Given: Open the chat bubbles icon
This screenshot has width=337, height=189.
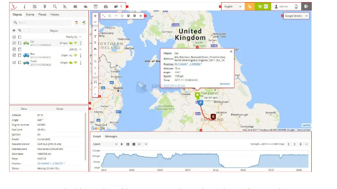Looking at the screenshot, I should 116,7.
